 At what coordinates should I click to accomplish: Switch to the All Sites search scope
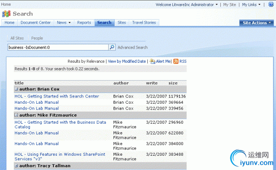tap(17, 38)
